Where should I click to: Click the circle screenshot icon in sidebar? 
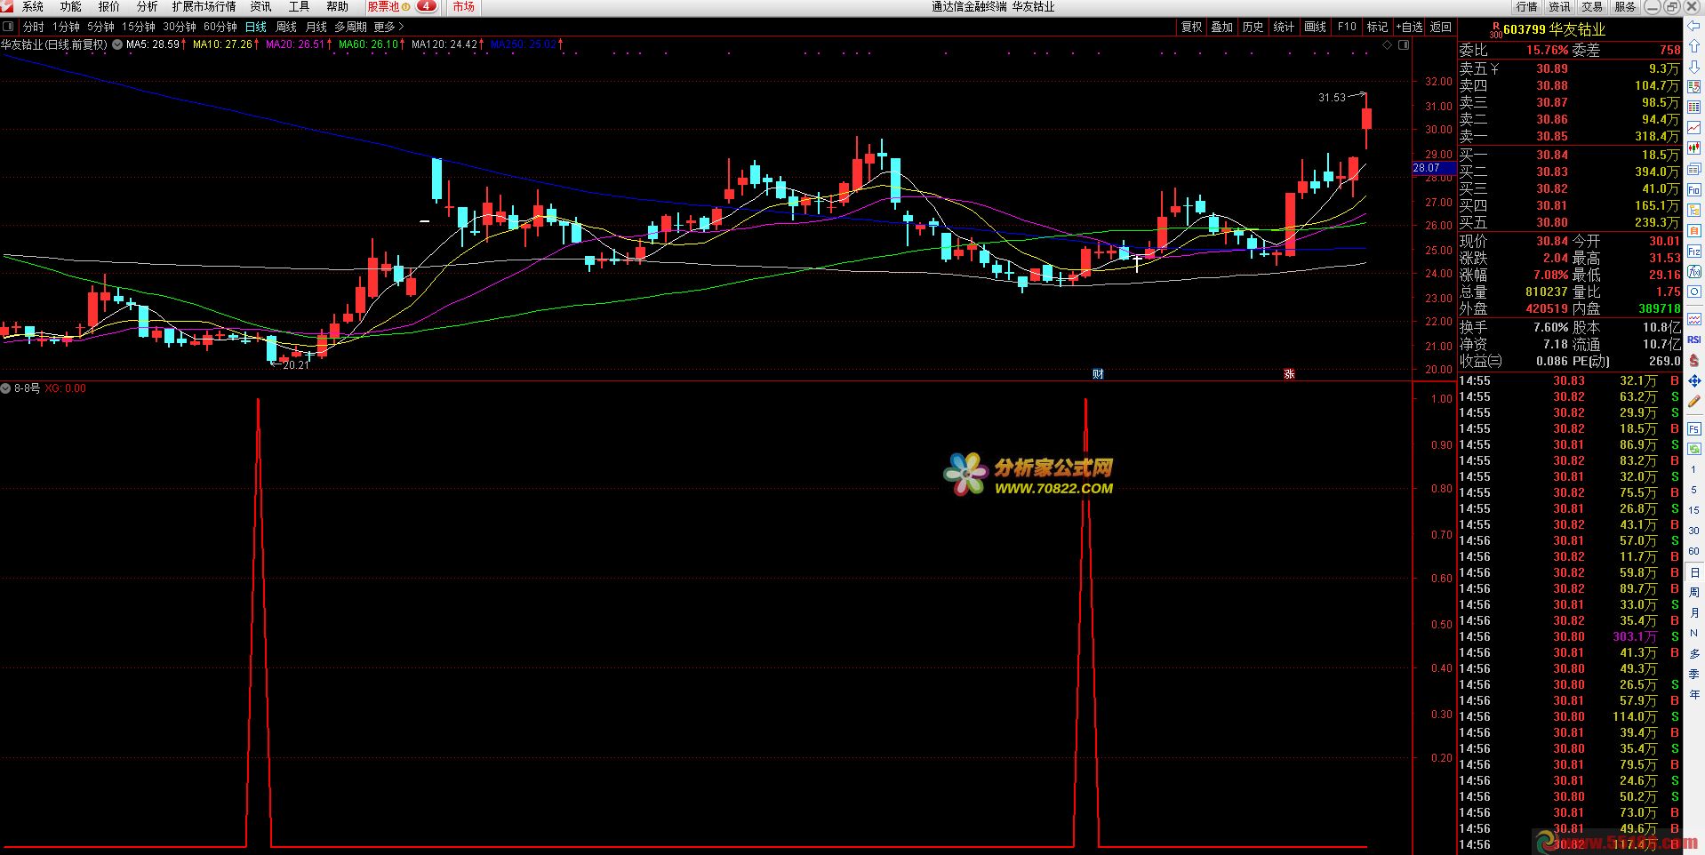(x=1694, y=291)
